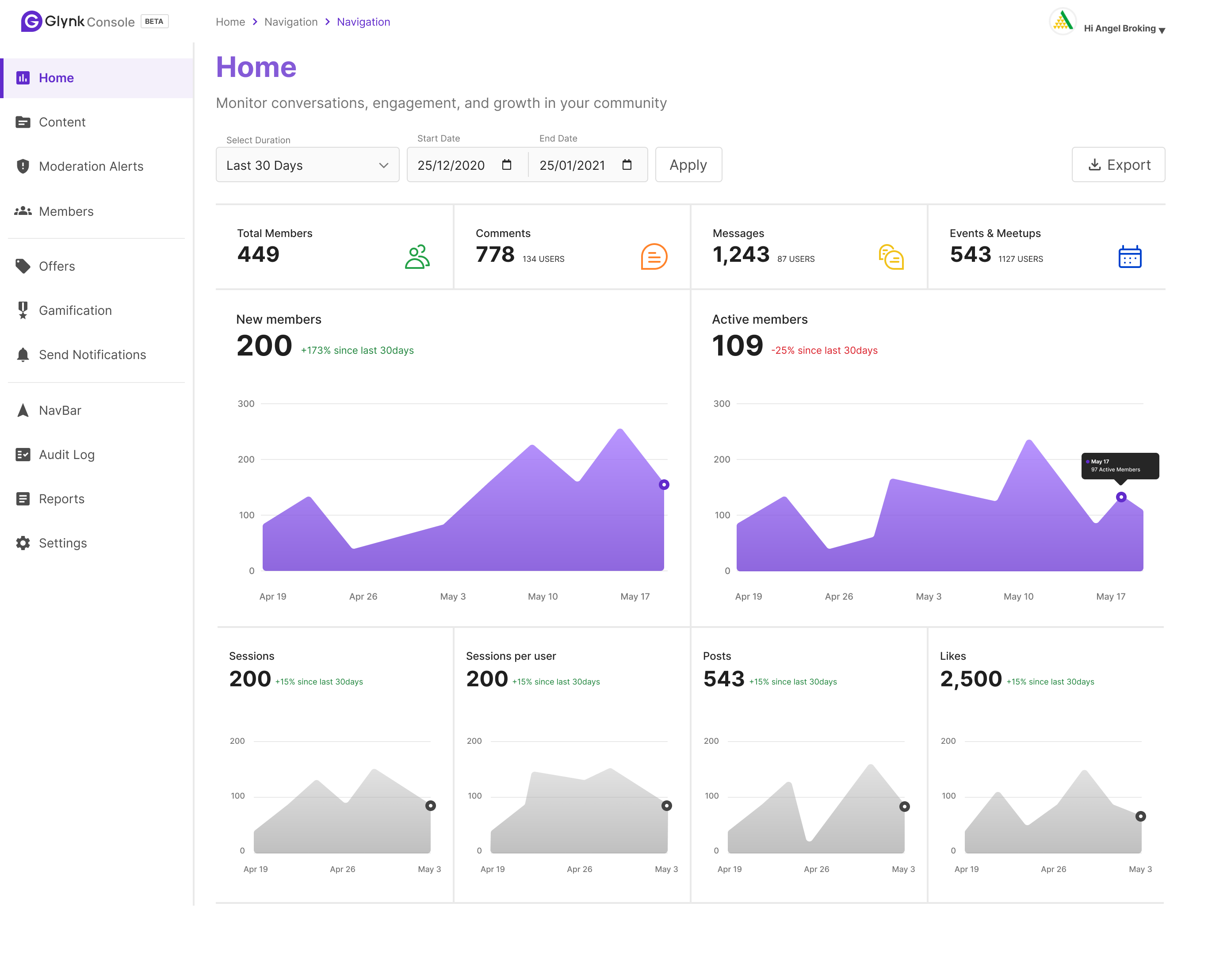Select Home in the breadcrumb trail
1208x964 pixels.
230,22
